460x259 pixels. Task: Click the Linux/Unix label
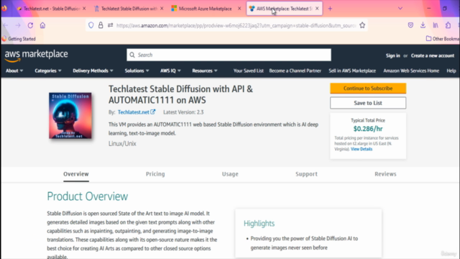tap(122, 144)
